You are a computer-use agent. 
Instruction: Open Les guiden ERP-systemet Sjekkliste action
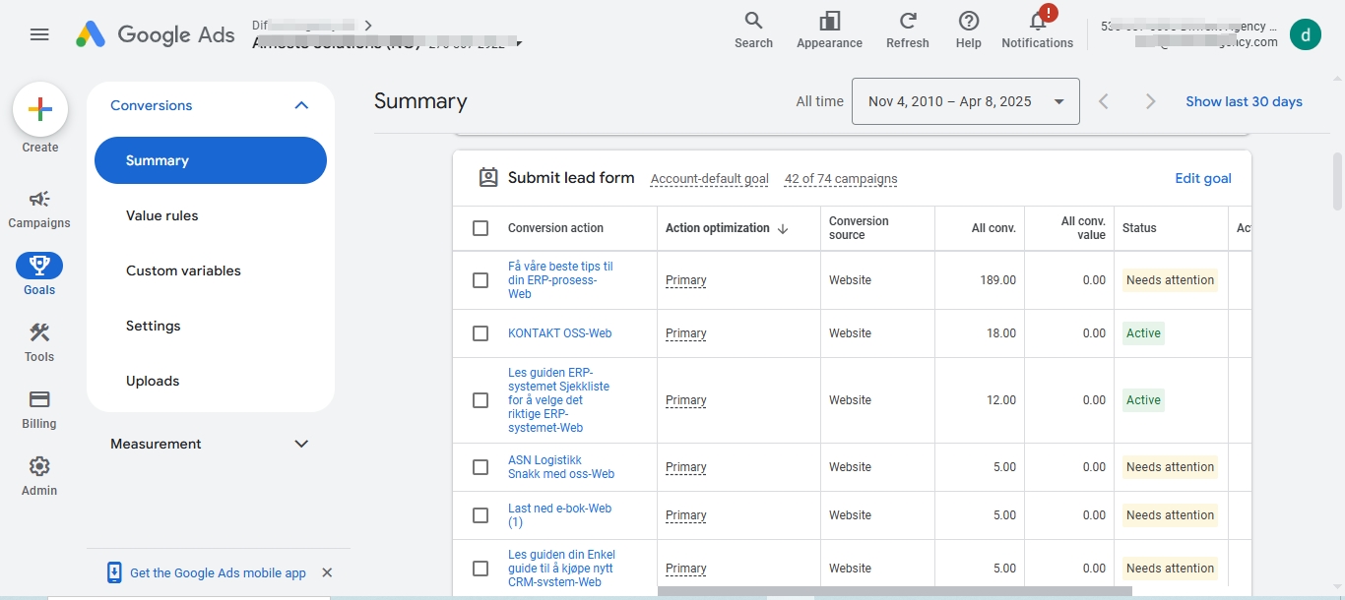[x=558, y=400]
